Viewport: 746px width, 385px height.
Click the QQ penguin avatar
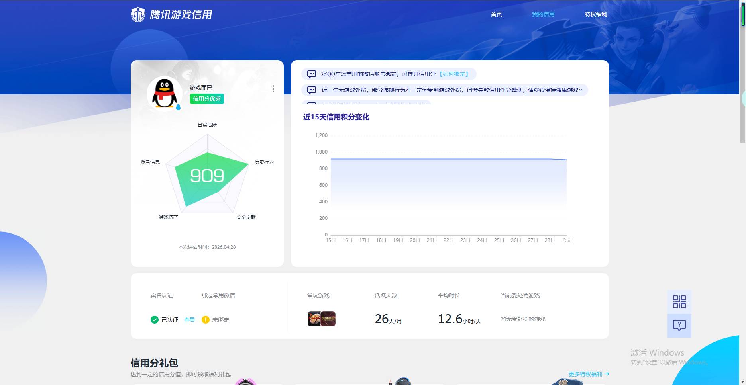tap(165, 93)
